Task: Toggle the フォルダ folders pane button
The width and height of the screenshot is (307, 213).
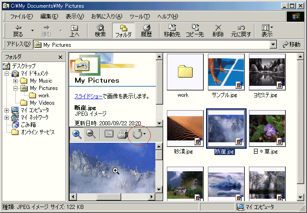Action: click(x=123, y=31)
